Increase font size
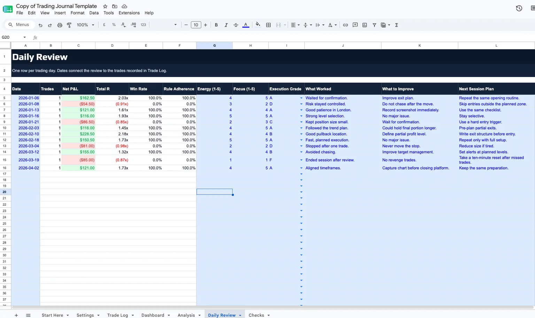Viewport: 535px width, 318px height. (206, 25)
